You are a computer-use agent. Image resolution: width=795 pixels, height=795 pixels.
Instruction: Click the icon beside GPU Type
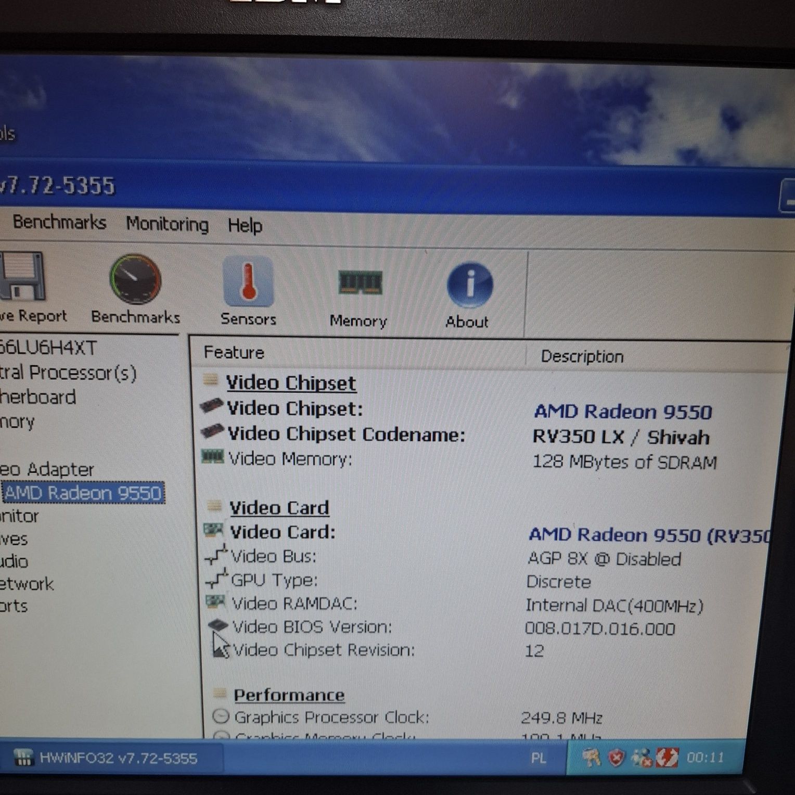point(217,579)
